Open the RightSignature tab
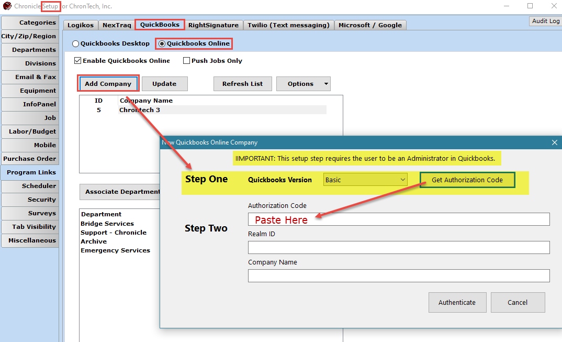The height and width of the screenshot is (342, 562). click(x=213, y=25)
